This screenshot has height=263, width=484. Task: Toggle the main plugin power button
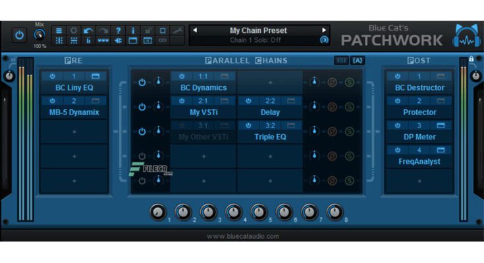pos(19,35)
